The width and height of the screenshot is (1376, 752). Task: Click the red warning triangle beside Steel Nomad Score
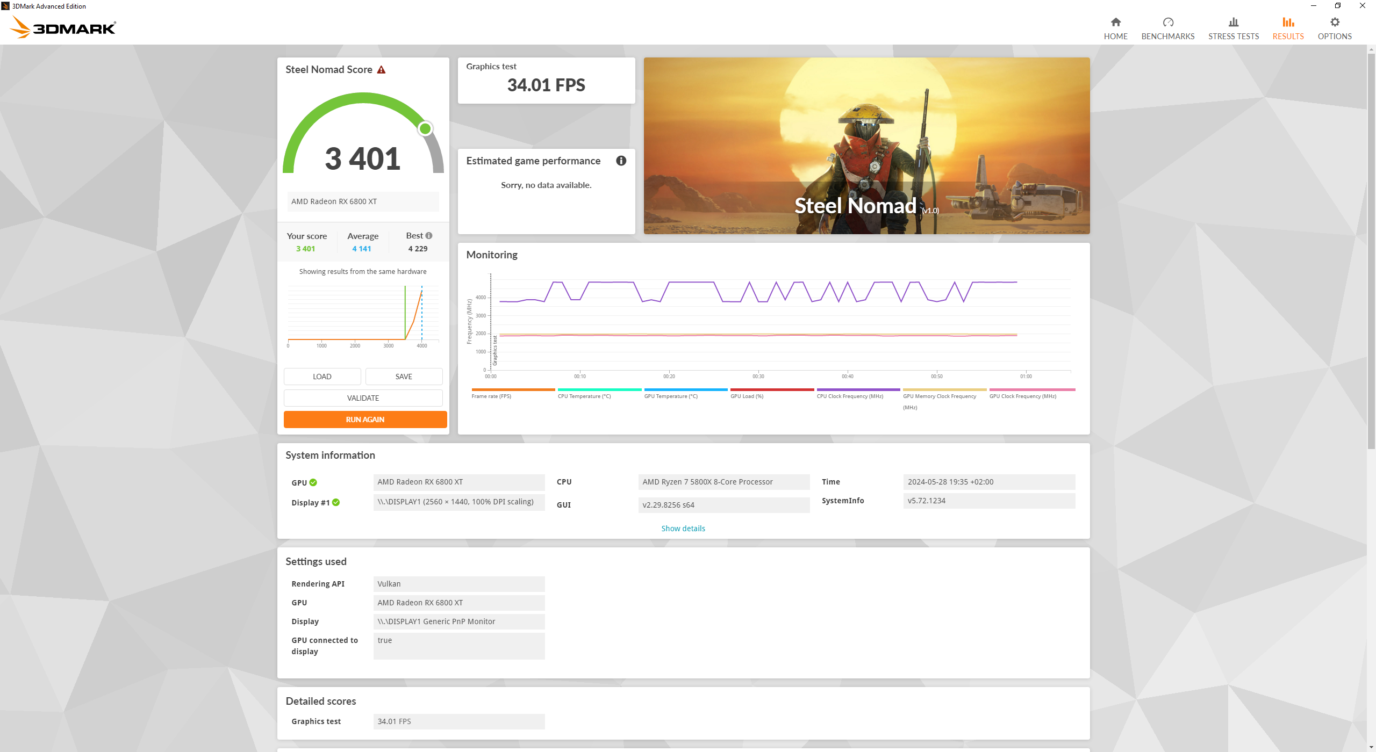coord(381,70)
